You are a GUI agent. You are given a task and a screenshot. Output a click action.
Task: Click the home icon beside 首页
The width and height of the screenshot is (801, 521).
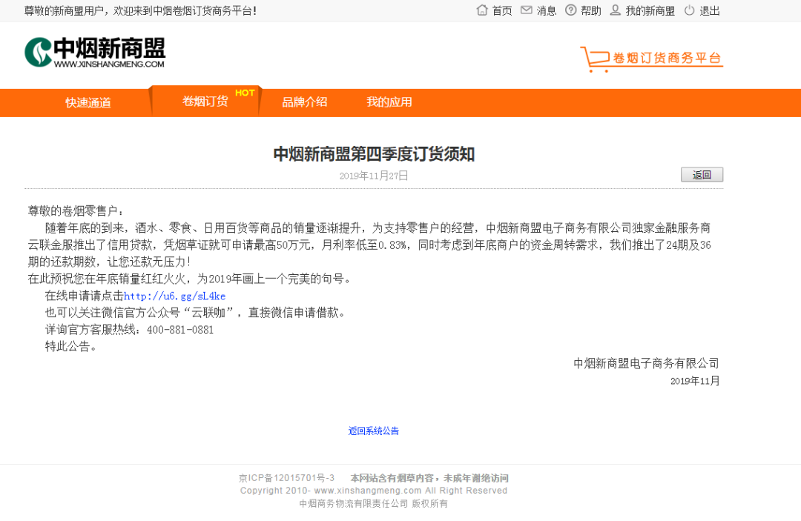click(x=482, y=10)
